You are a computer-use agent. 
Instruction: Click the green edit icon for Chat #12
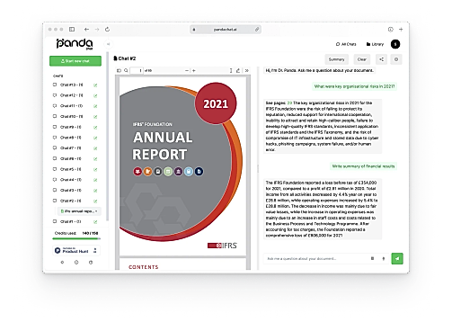[x=95, y=95]
